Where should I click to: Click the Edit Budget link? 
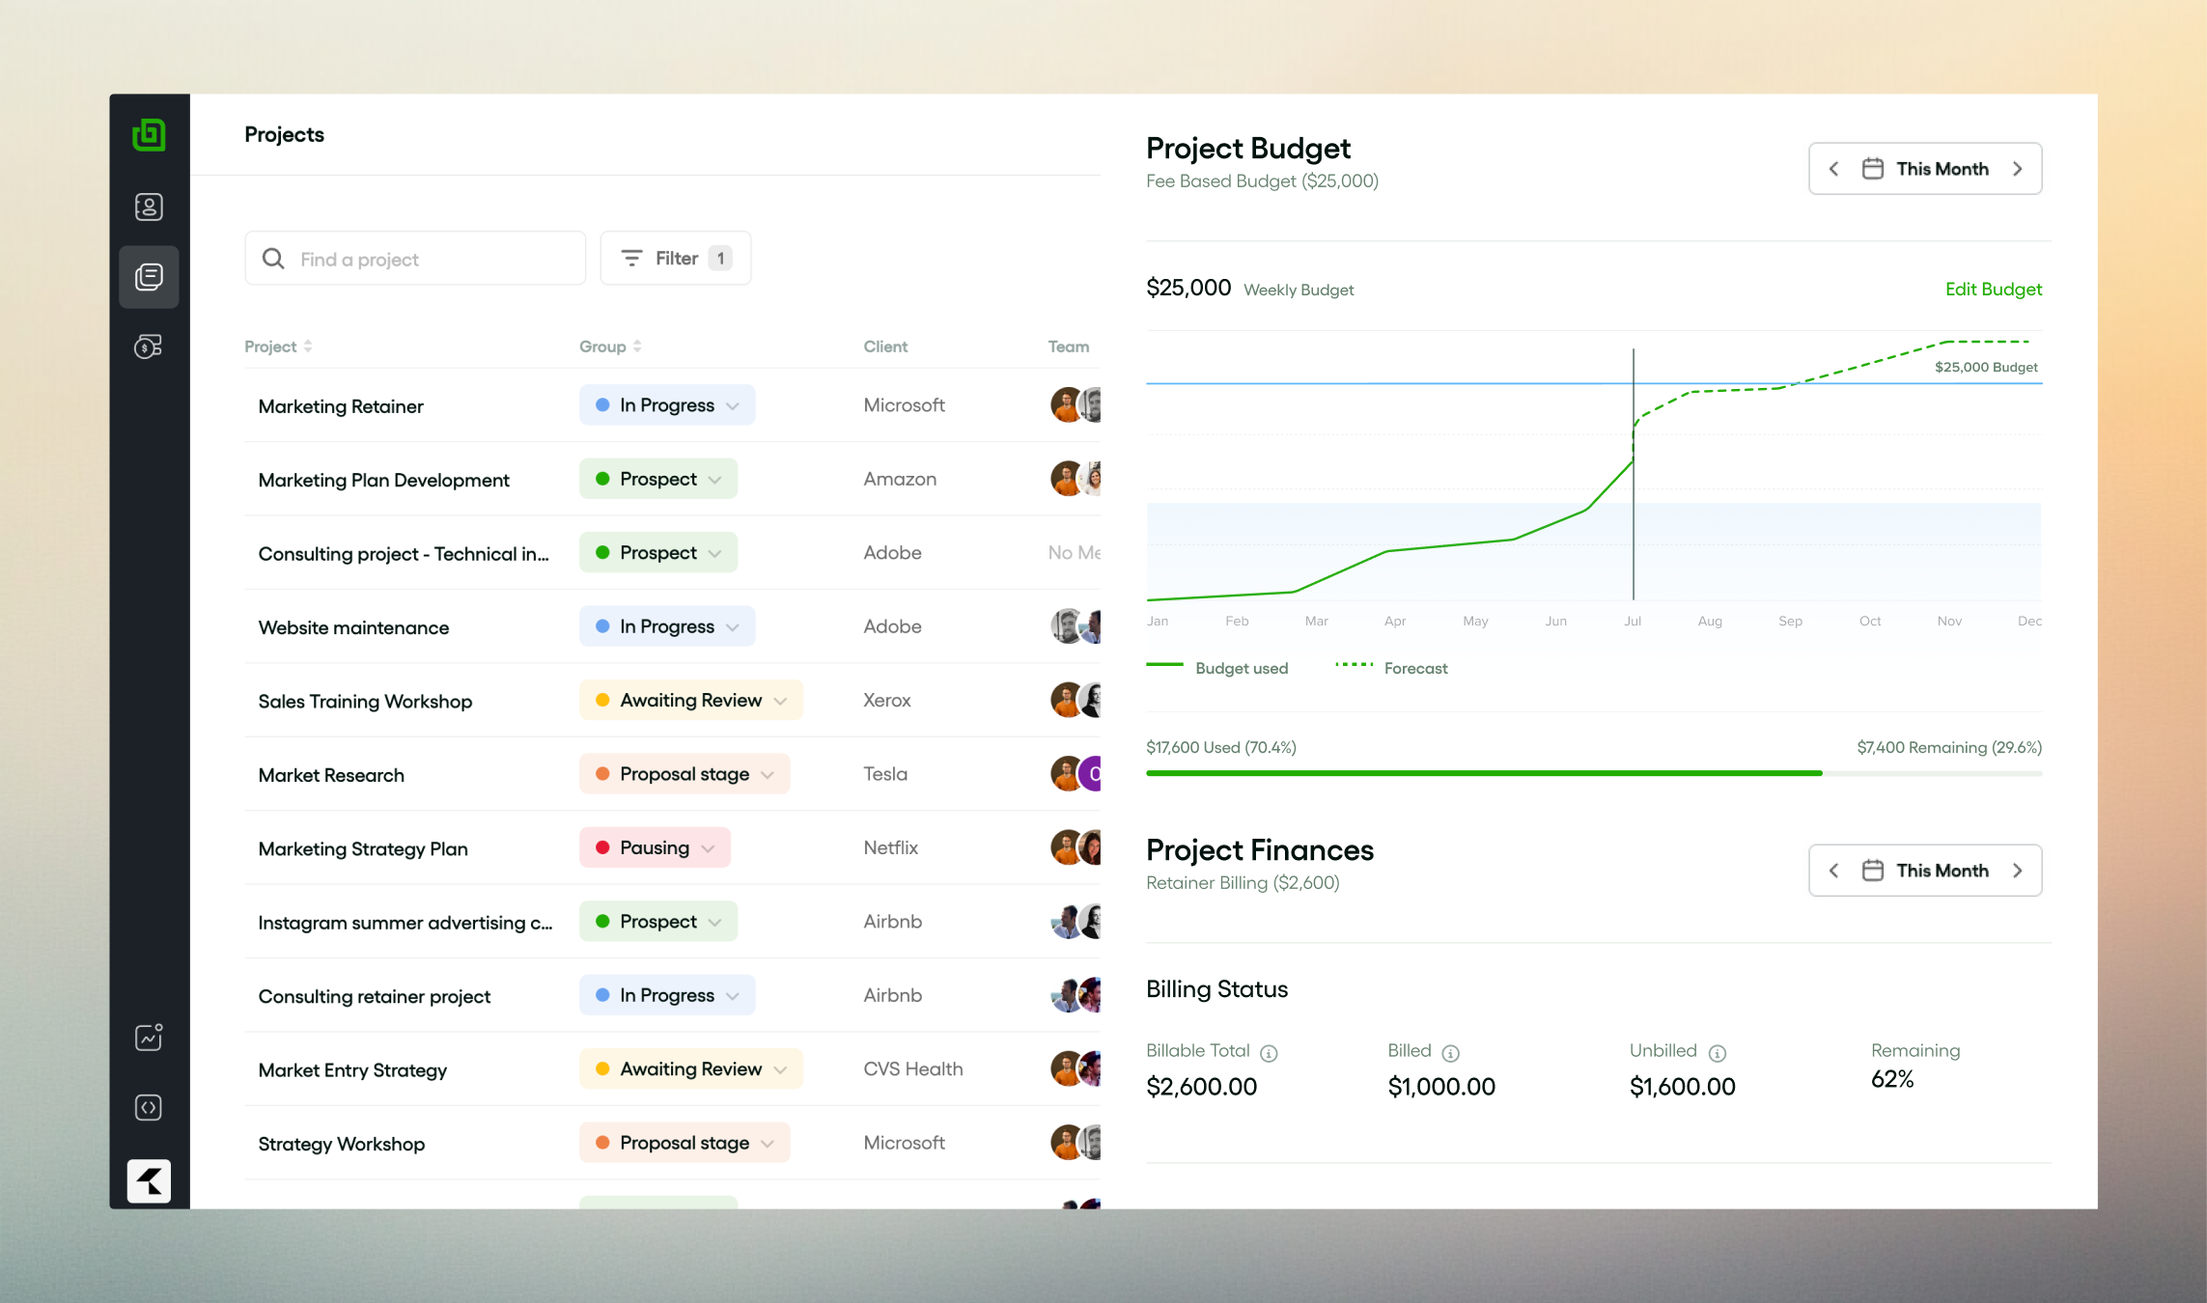click(x=1993, y=290)
